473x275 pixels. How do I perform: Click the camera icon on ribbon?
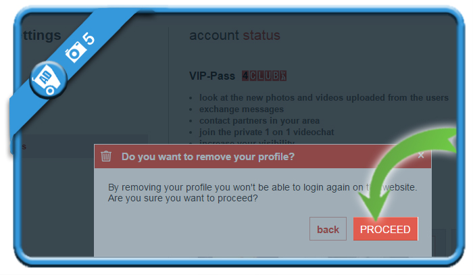point(74,52)
